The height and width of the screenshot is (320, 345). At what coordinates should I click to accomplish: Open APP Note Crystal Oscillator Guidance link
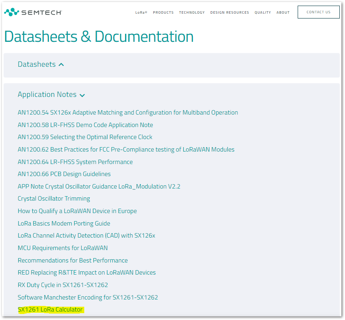(x=99, y=187)
